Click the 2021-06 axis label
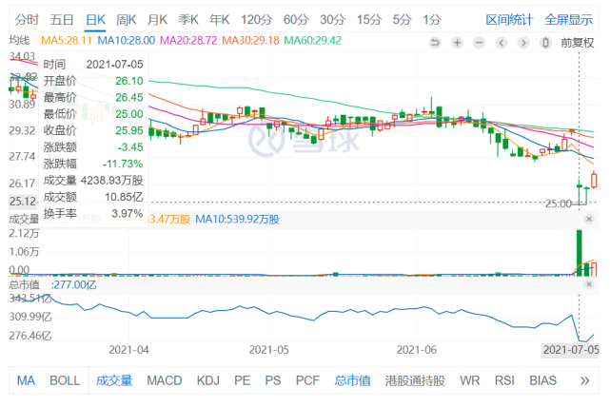Image resolution: width=610 pixels, height=407 pixels. (x=416, y=350)
